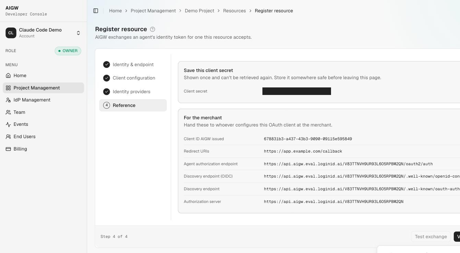
Task: Click the Client configuration checkmark icon
Action: pyautogui.click(x=107, y=78)
